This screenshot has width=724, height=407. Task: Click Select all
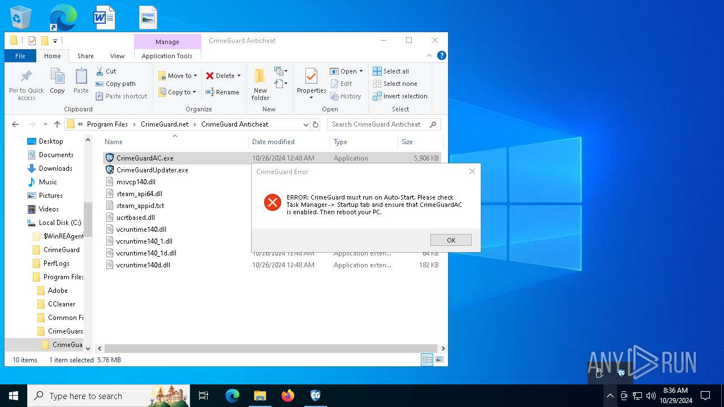tap(391, 71)
